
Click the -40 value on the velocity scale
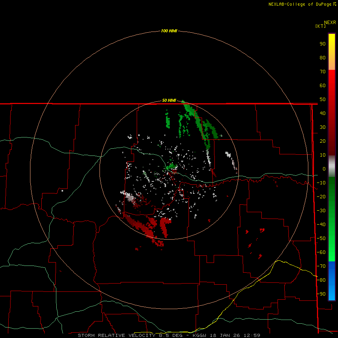coord(321,225)
